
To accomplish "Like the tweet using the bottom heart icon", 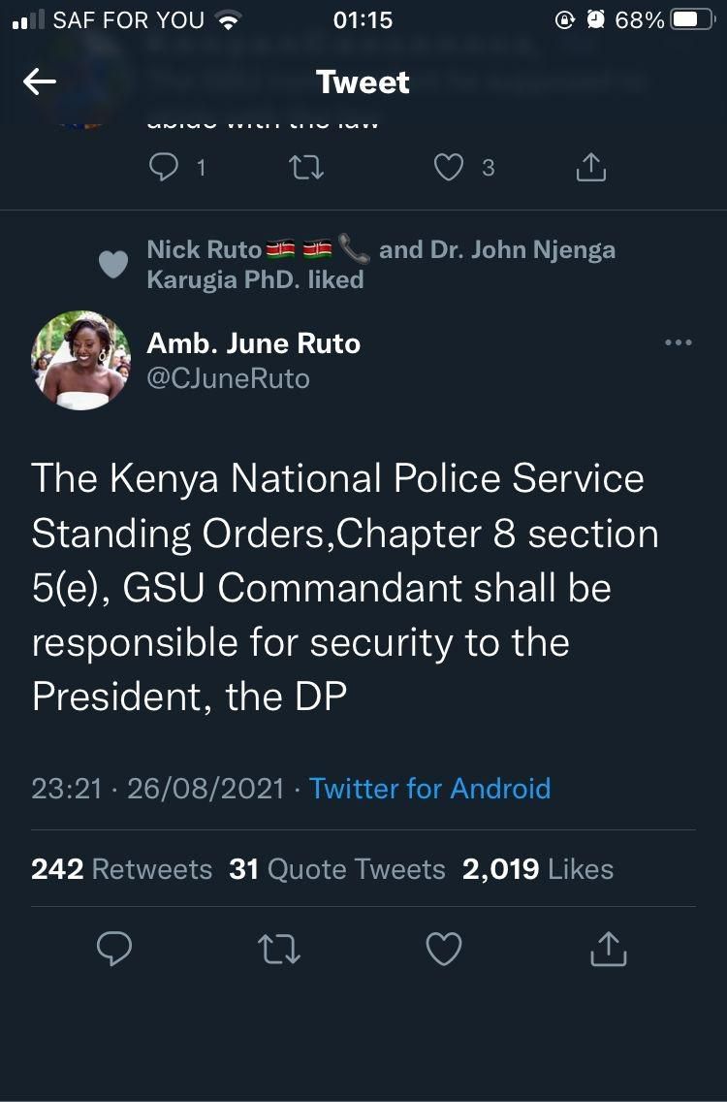I will point(444,949).
